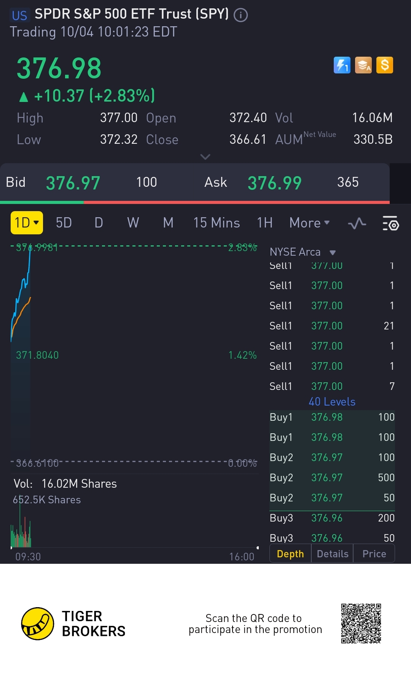Tap the info icon beside SPY title
411x684 pixels.
tap(241, 15)
